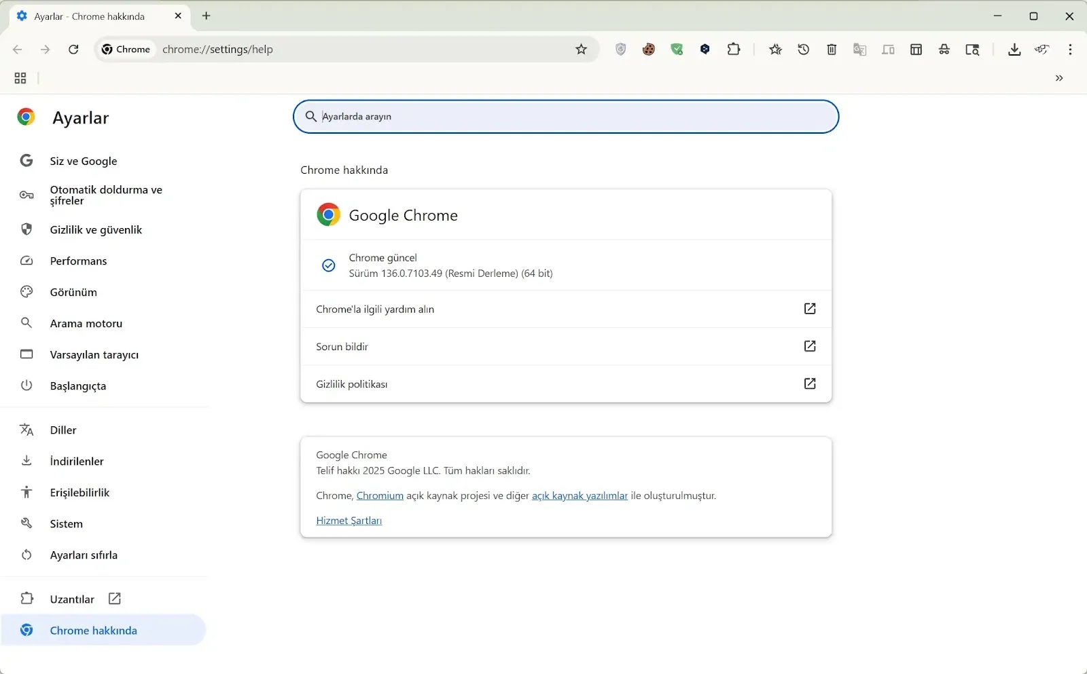Open the cookie extension icon
Image resolution: width=1087 pixels, height=674 pixels.
pyautogui.click(x=649, y=50)
